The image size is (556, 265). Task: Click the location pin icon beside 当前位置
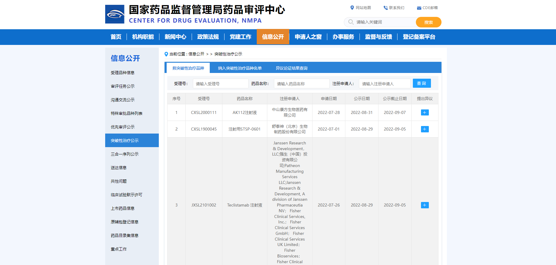click(x=166, y=54)
